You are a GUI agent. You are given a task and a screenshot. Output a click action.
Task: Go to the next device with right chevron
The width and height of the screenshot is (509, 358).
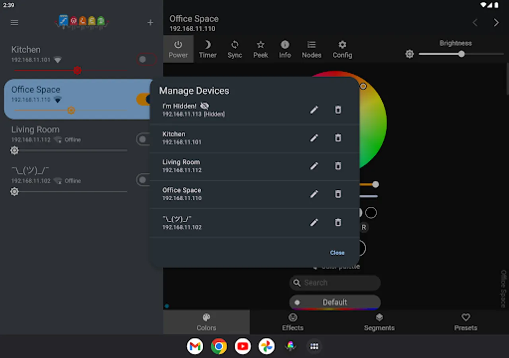click(x=496, y=23)
